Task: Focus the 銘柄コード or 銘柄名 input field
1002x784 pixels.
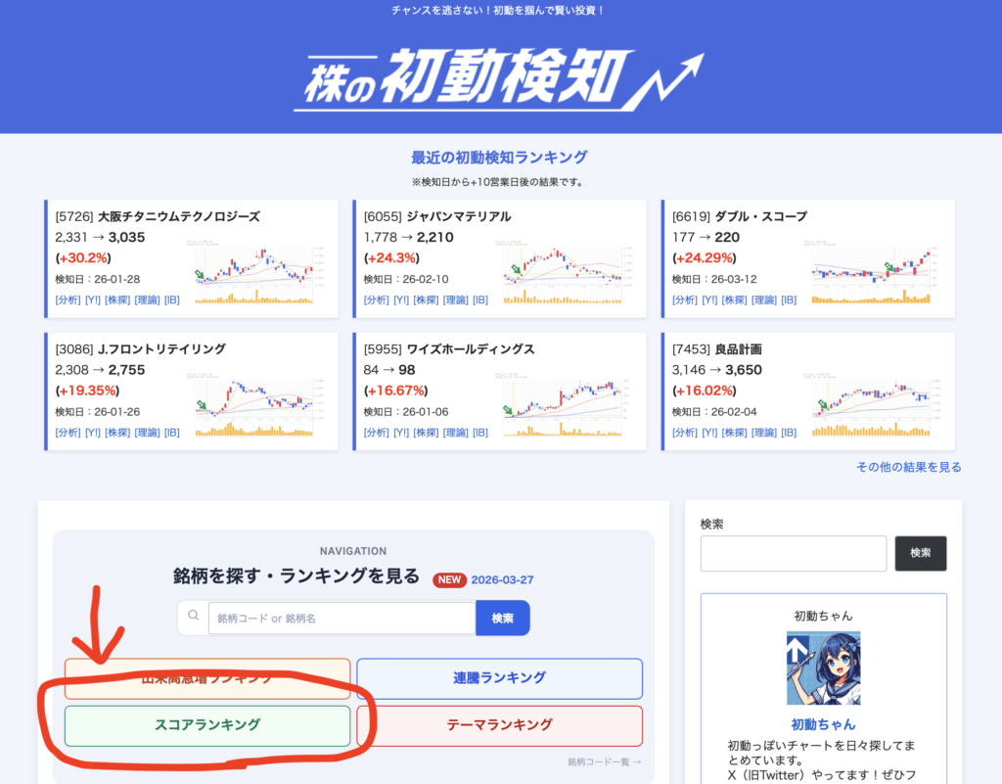Action: tap(341, 618)
